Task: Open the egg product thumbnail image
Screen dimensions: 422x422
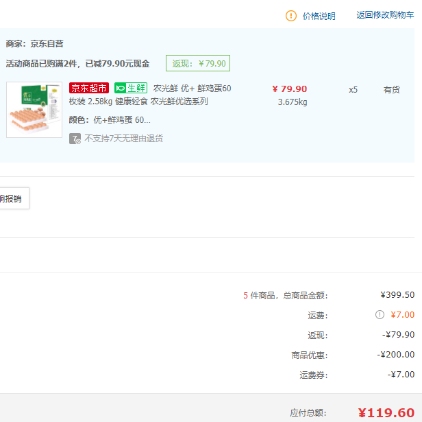Action: pos(34,110)
